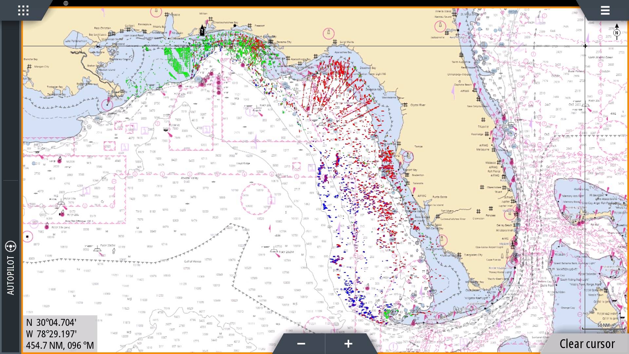The image size is (629, 354).
Task: Click the globe status icon
Action: click(x=66, y=3)
